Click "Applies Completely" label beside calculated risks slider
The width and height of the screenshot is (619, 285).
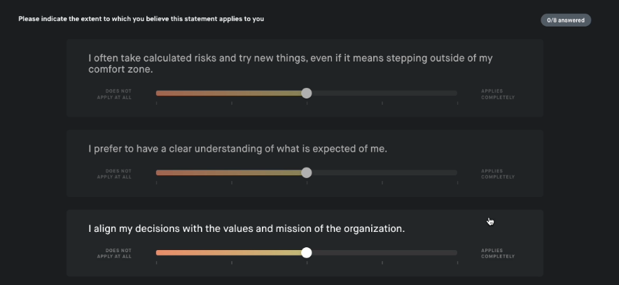point(498,94)
